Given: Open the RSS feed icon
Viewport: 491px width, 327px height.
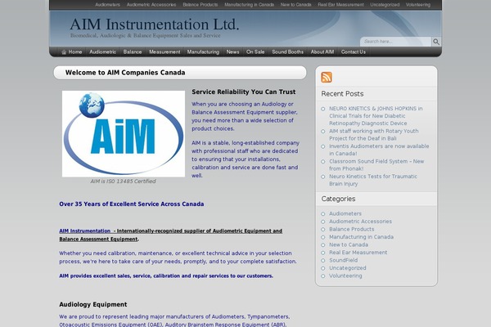Looking at the screenshot, I should tap(327, 77).
